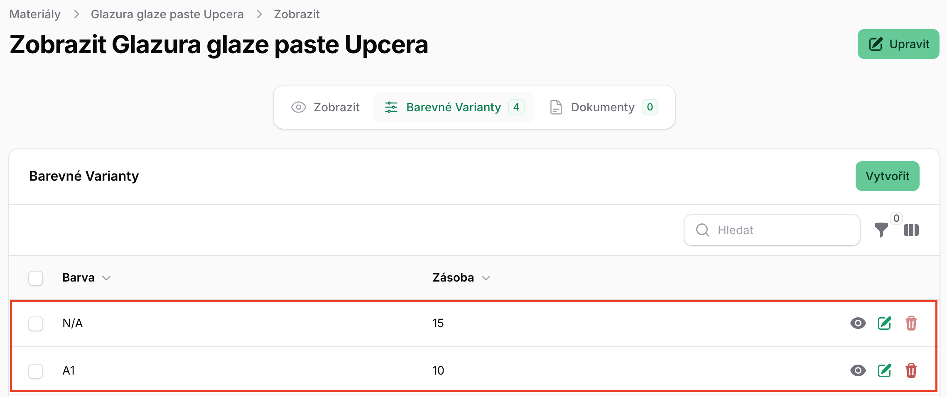Edit the A1 color variant
Image resolution: width=947 pixels, height=397 pixels.
885,370
